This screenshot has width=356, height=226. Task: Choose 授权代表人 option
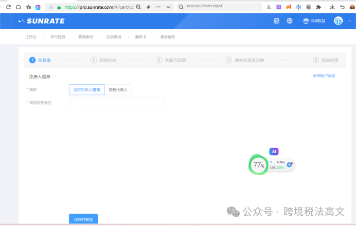[118, 89]
